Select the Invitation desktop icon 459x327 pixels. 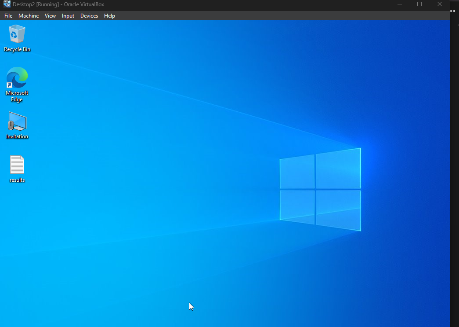17,121
